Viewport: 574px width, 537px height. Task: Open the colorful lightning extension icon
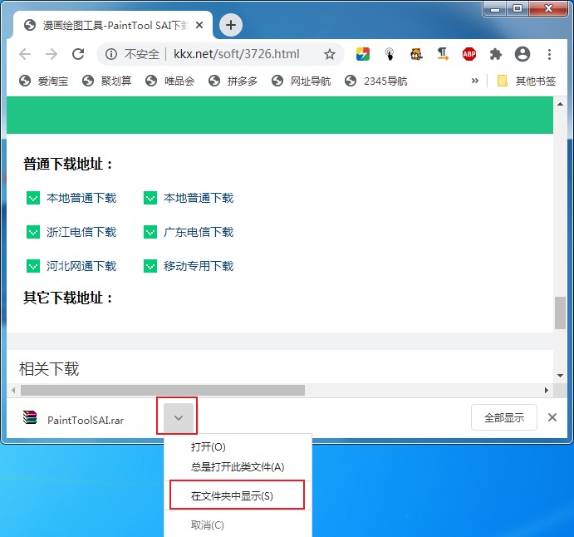[x=363, y=54]
